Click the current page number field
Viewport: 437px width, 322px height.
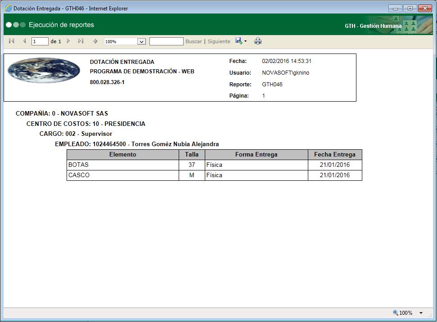coord(40,41)
